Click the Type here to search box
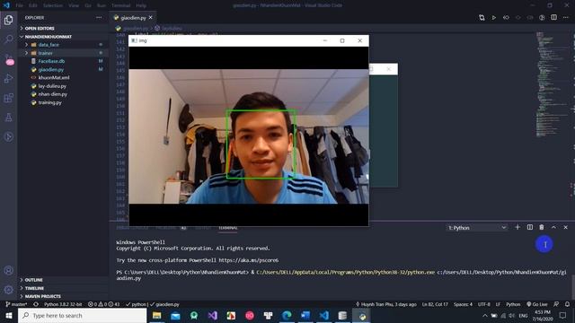This screenshot has height=323, width=575. [82, 315]
